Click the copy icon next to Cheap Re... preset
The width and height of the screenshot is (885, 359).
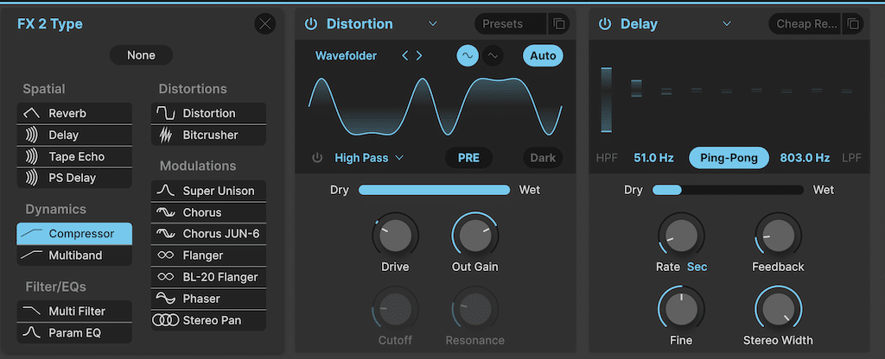click(853, 24)
